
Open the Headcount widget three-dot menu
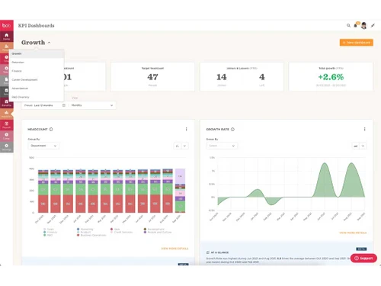pyautogui.click(x=186, y=129)
